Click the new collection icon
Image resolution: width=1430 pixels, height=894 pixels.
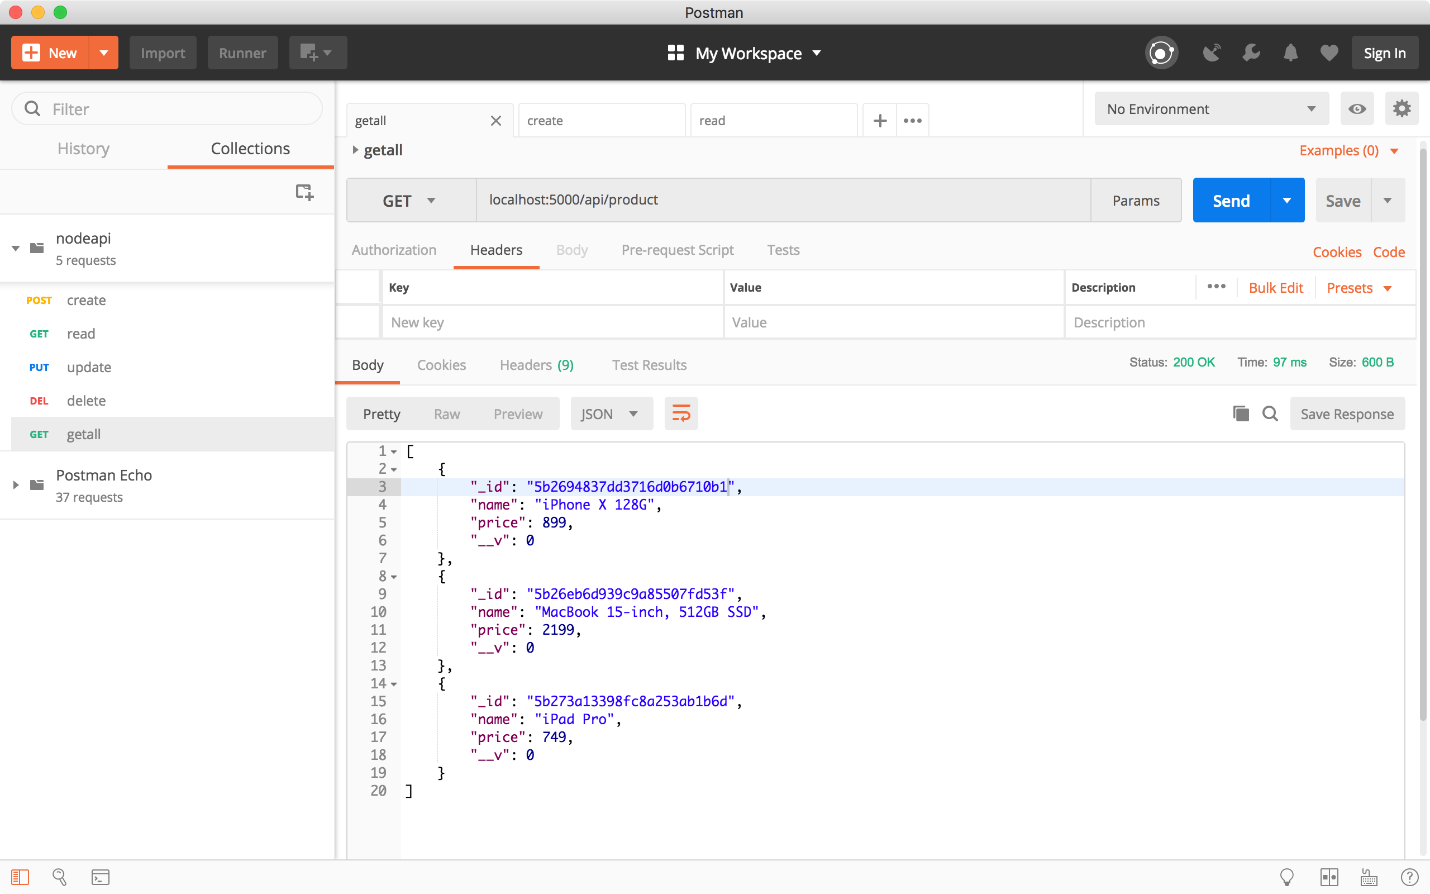click(304, 192)
